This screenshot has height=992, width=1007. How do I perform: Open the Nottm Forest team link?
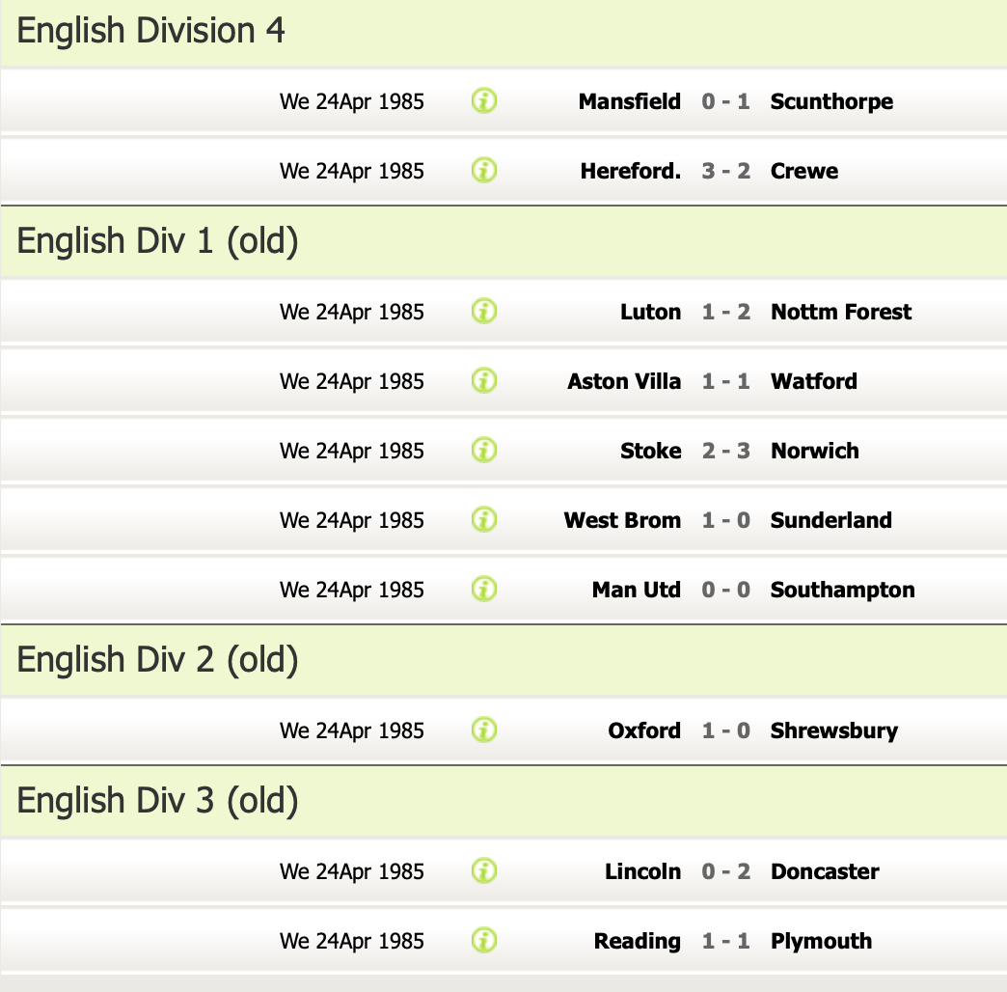click(841, 312)
